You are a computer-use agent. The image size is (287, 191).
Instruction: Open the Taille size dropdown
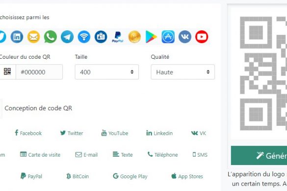click(107, 72)
